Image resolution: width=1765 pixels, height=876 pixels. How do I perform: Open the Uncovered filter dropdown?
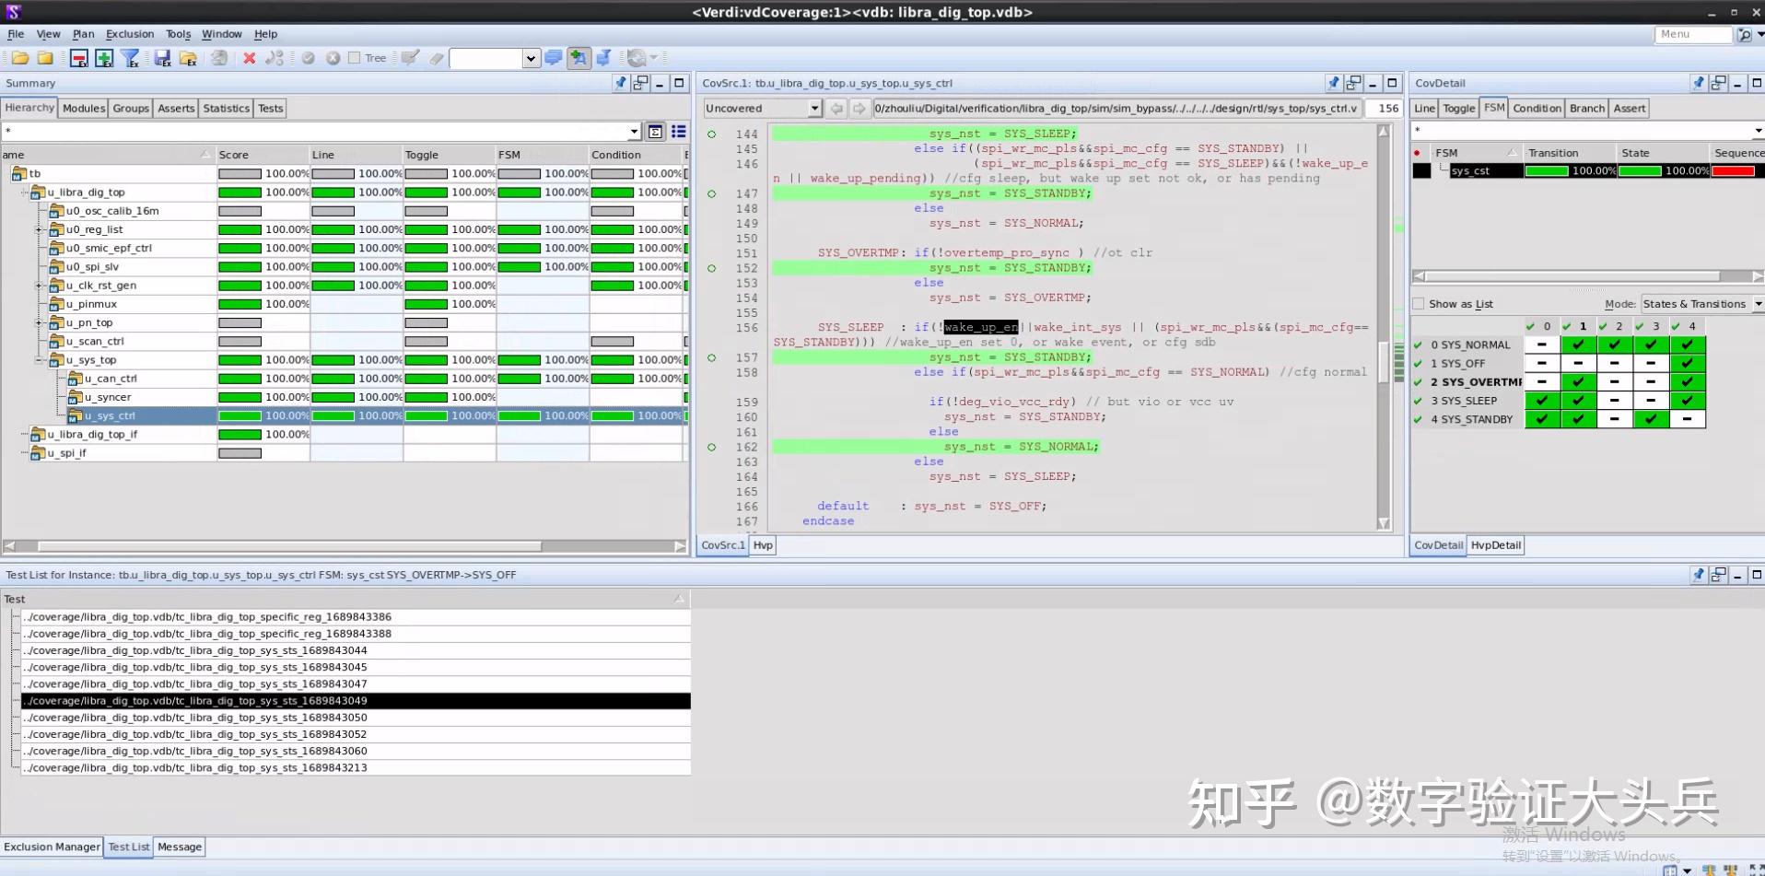(x=813, y=109)
